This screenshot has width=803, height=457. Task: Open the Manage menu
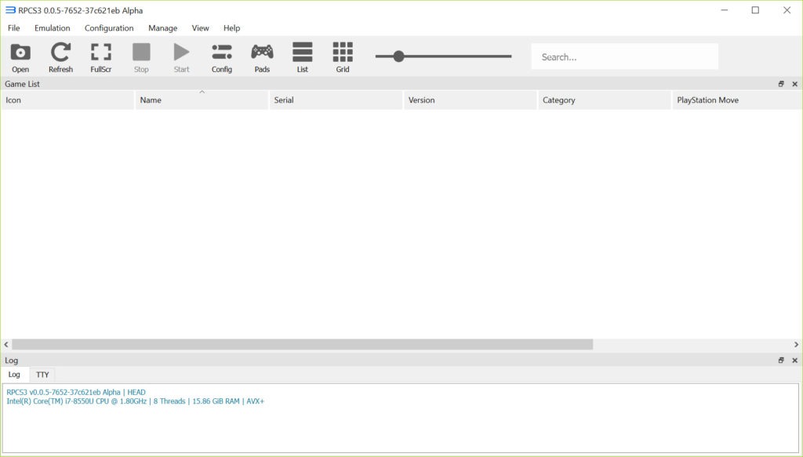163,28
